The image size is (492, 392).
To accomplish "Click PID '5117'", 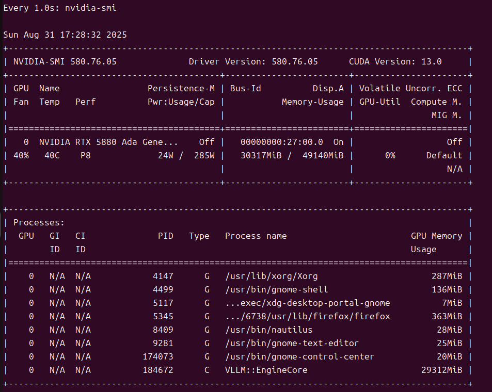I will tap(163, 303).
